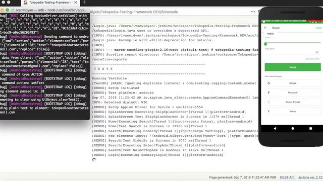Viewport: 323px width, 181px height.
Task: Click the Google G logo icon
Action: point(268,83)
